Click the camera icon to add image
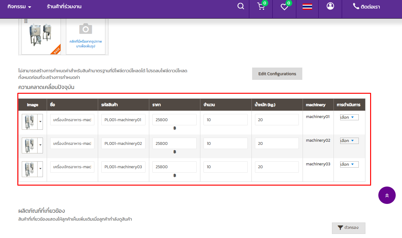This screenshot has width=402, height=238. tap(86, 29)
